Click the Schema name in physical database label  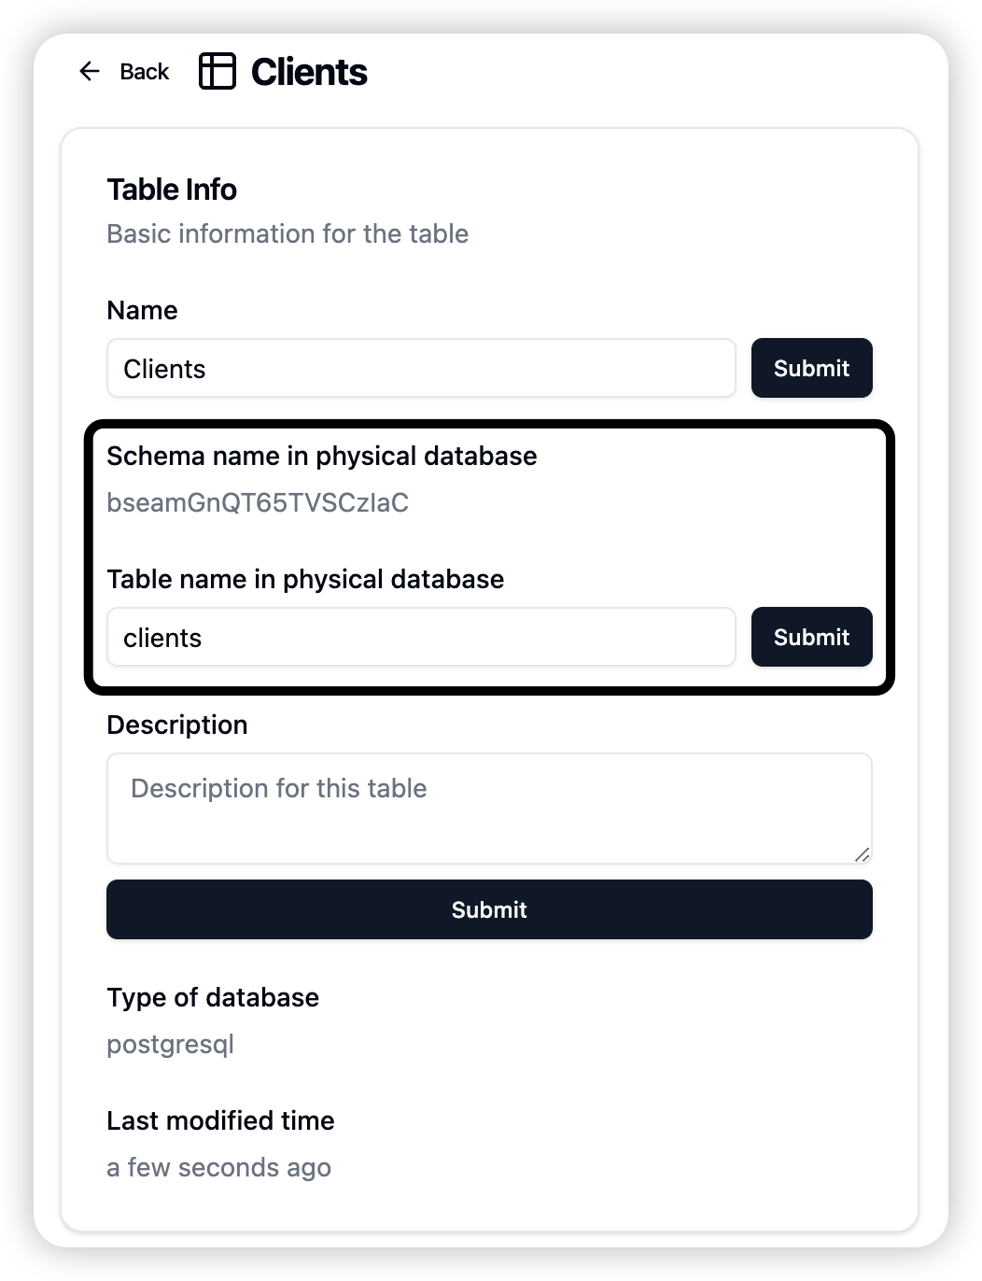(322, 456)
